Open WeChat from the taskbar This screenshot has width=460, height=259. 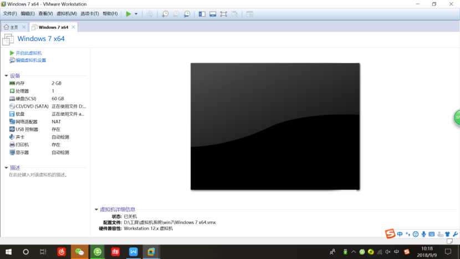coord(79,252)
